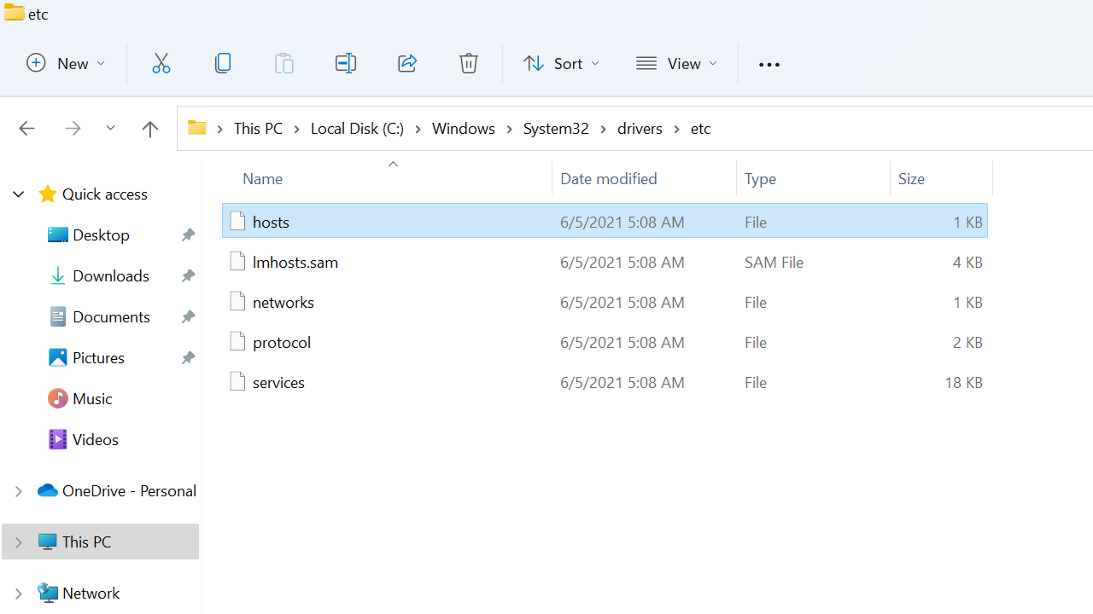
Task: Select This PC in navigation pane
Action: tap(101, 542)
